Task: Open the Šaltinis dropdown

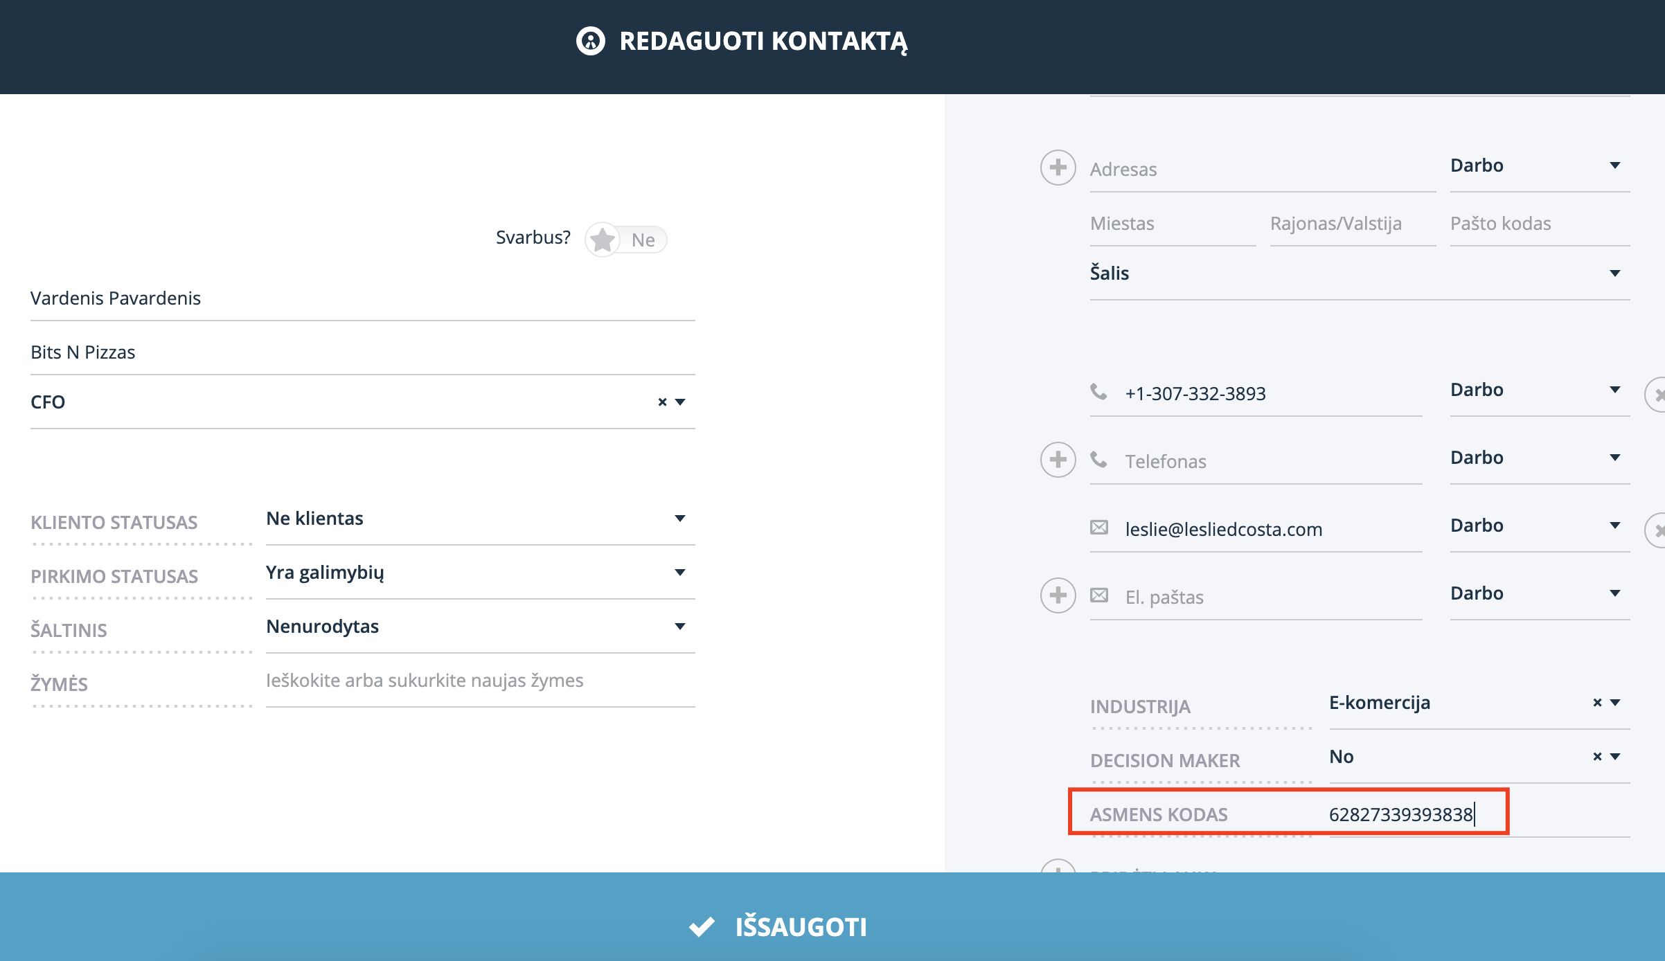Action: click(481, 627)
